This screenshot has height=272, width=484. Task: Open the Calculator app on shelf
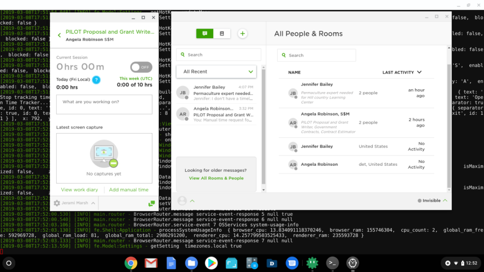(x=252, y=263)
